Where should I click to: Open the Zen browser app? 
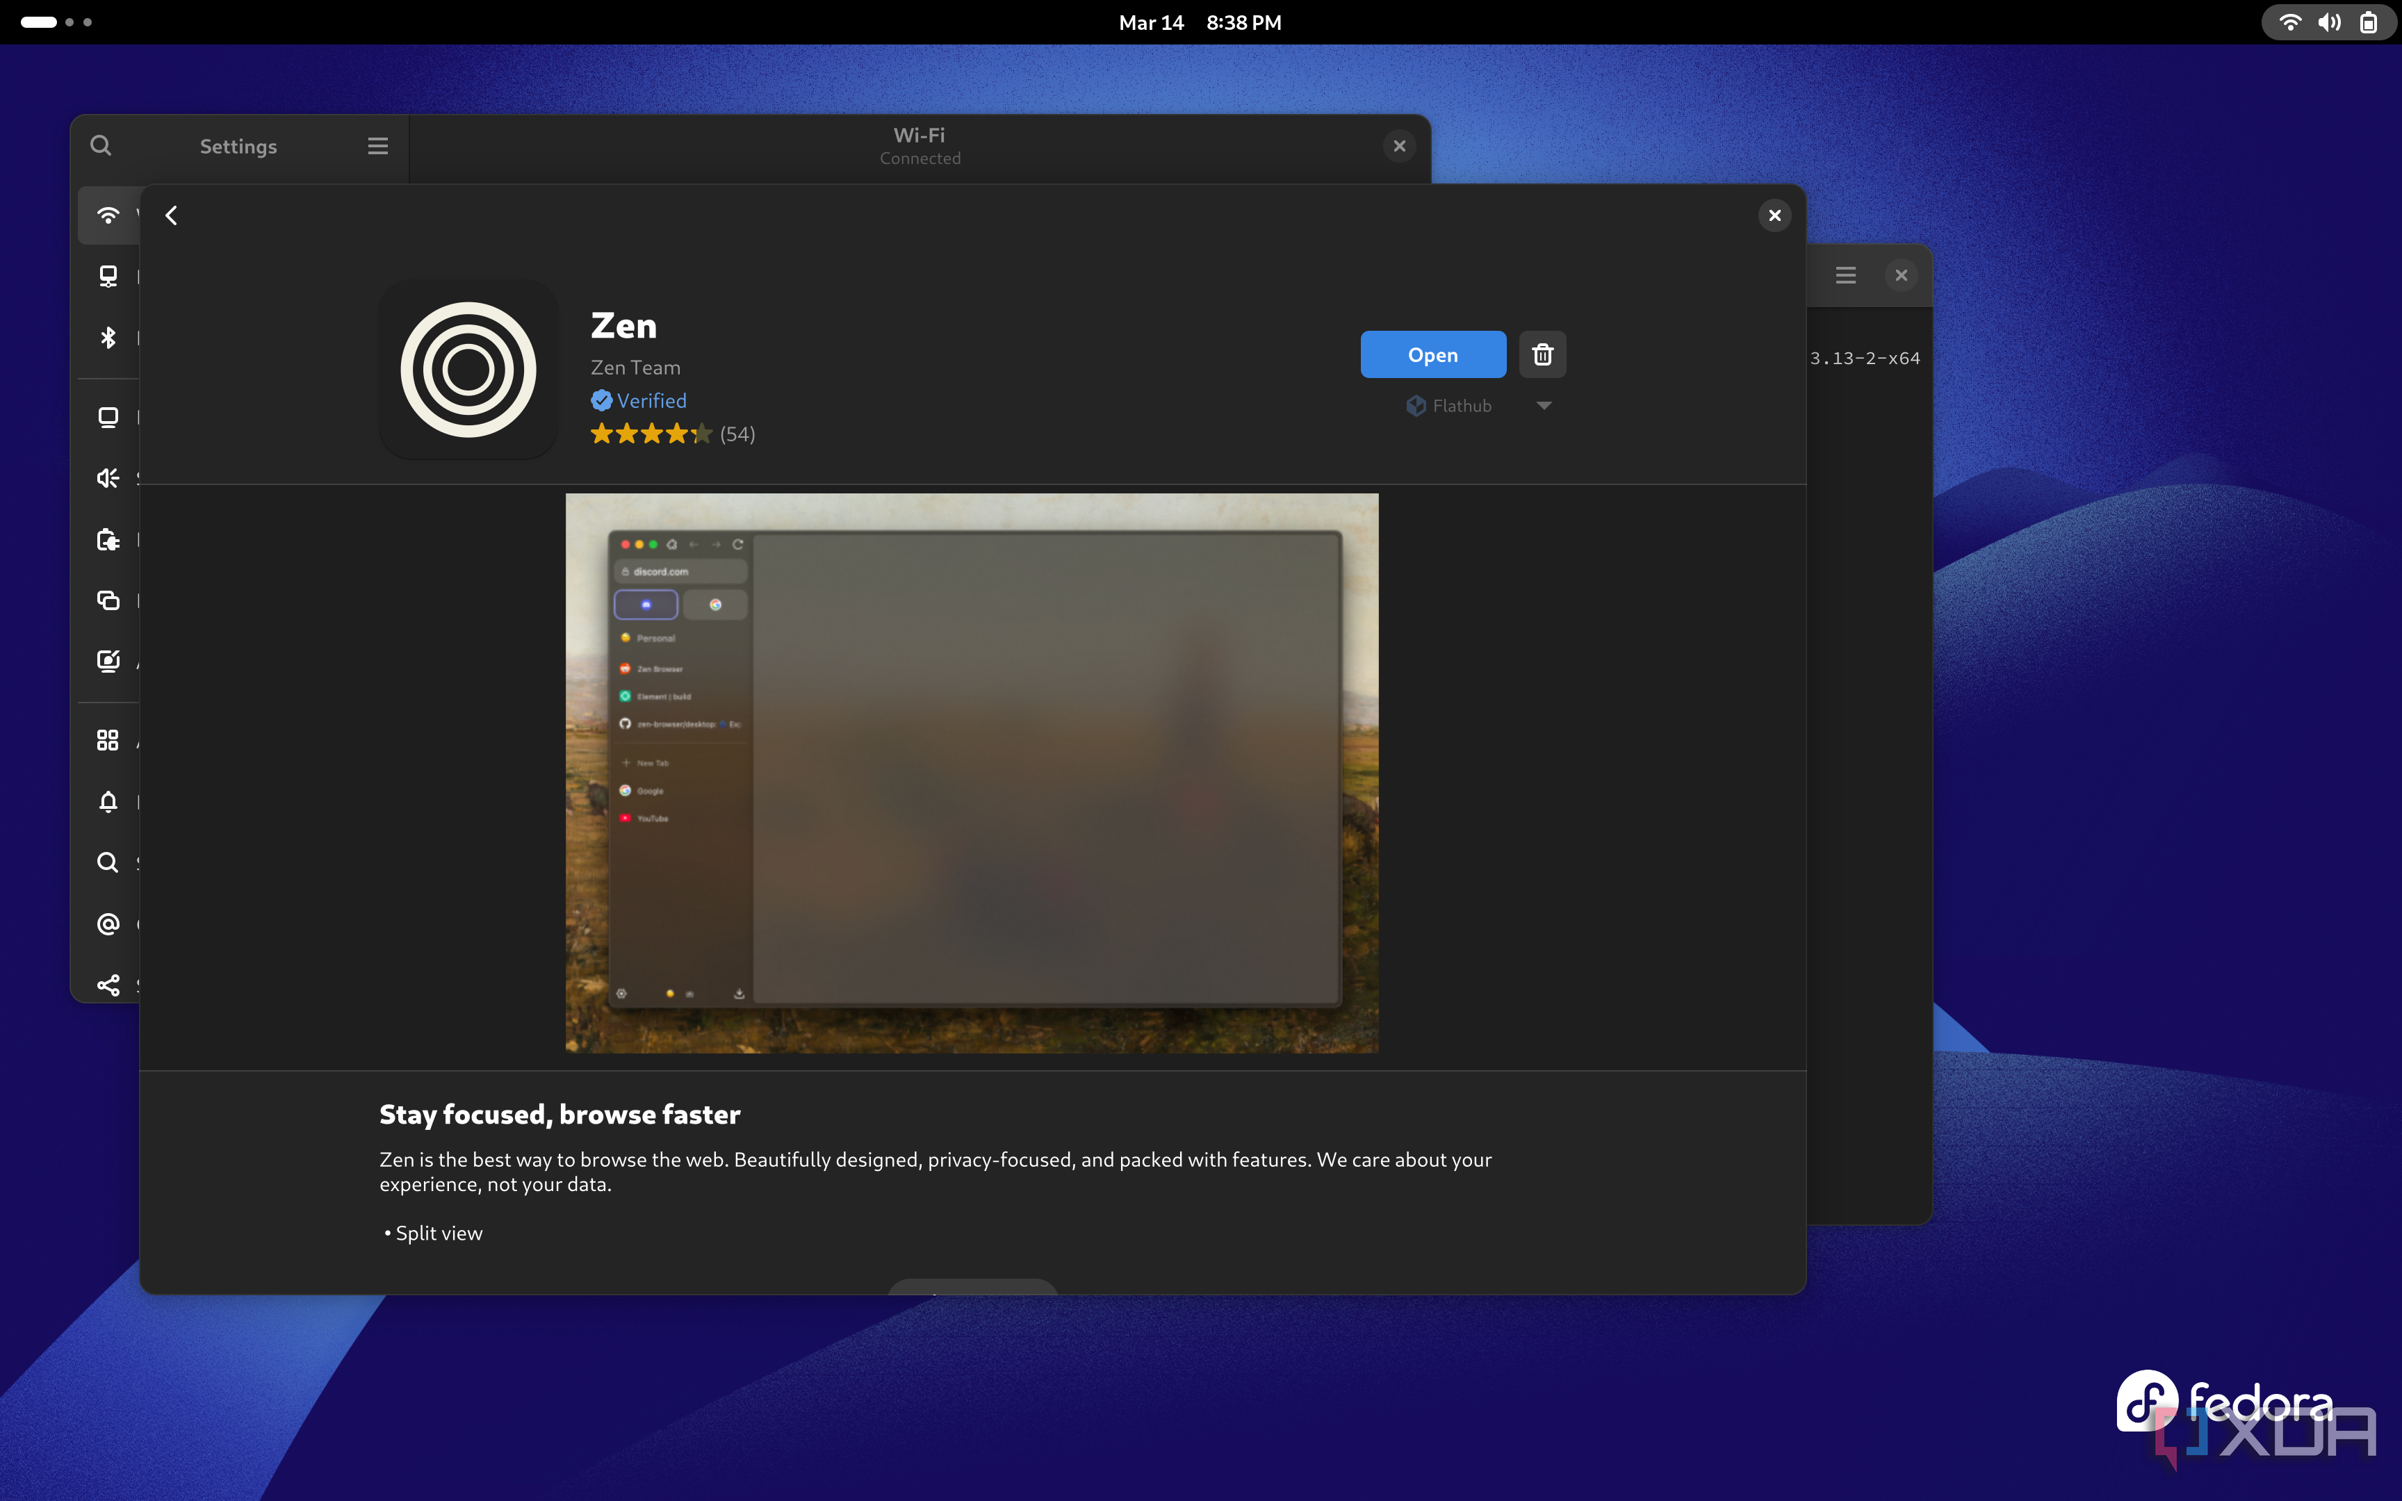point(1432,354)
